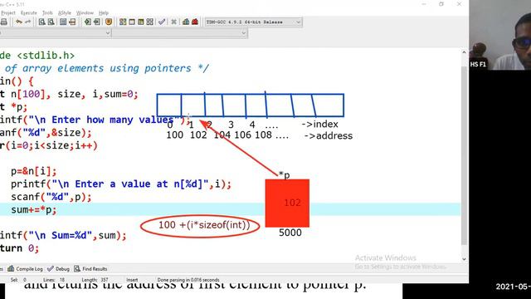Click the goto bookmark icon
Screen dimensions: 531x299
pos(97,22)
